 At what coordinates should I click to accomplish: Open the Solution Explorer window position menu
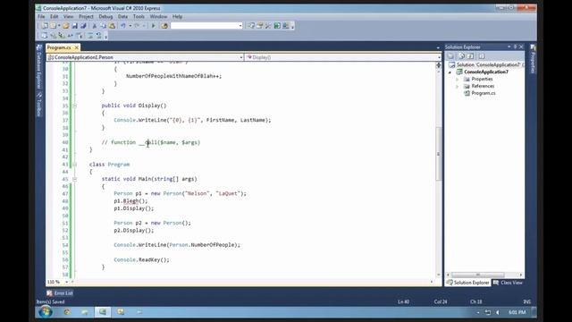click(x=509, y=47)
